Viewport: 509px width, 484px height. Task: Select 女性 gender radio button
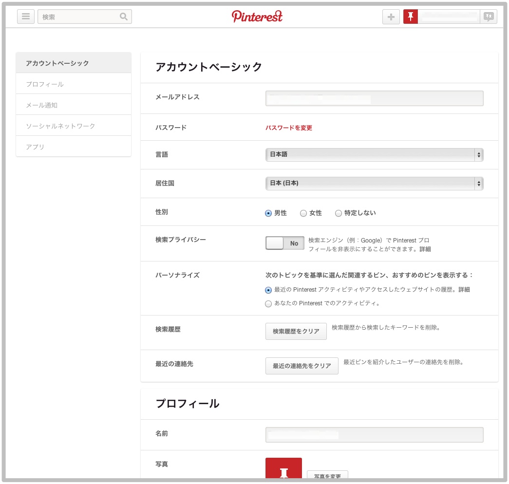(x=303, y=213)
